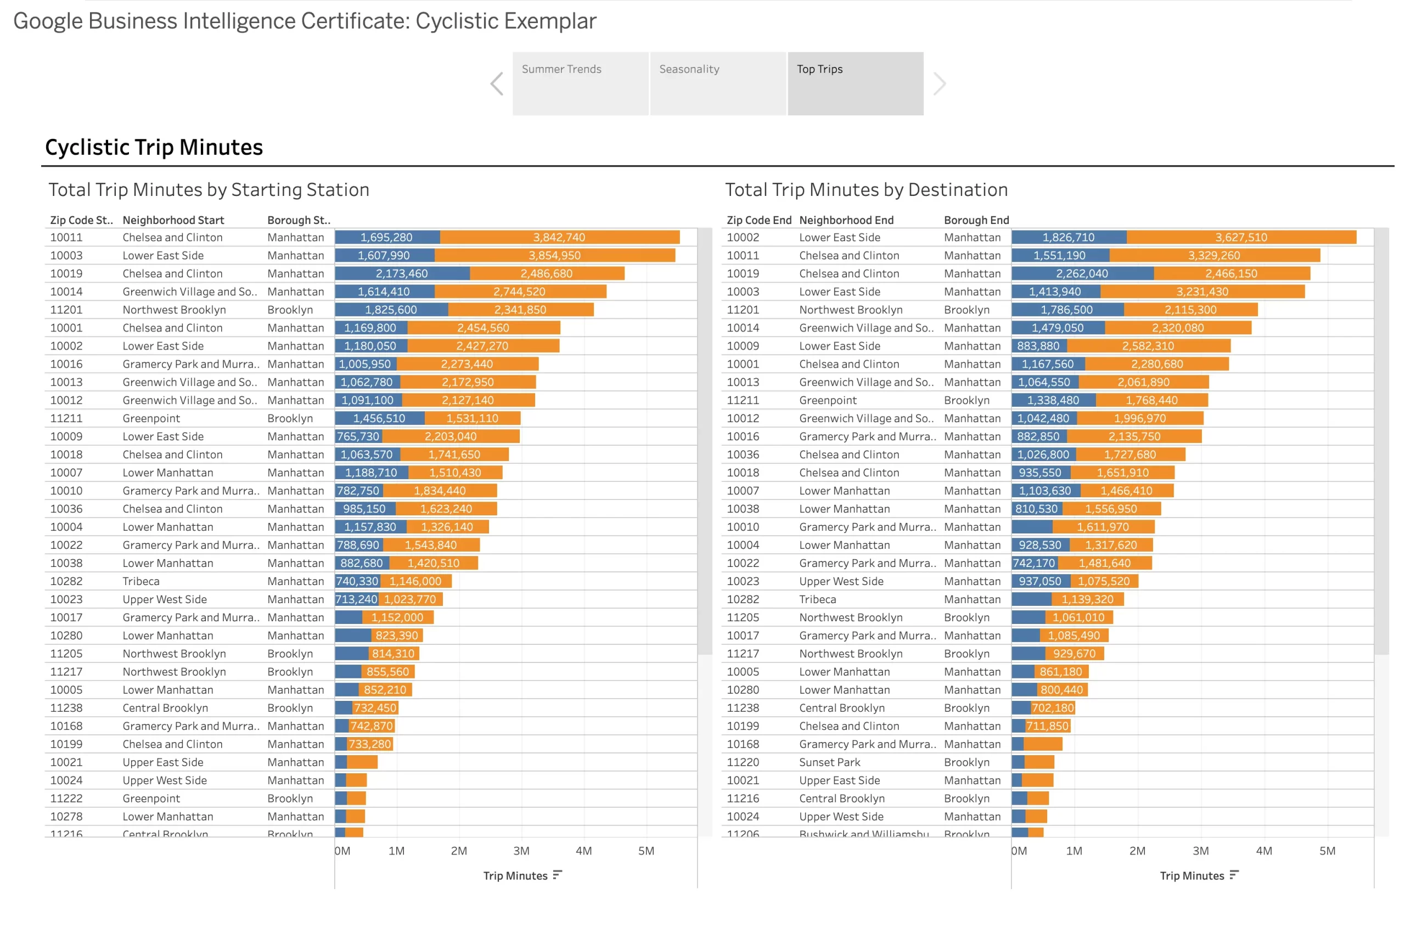Click Tribeca neighborhood in starting station list
The image size is (1405, 933).
(x=141, y=581)
